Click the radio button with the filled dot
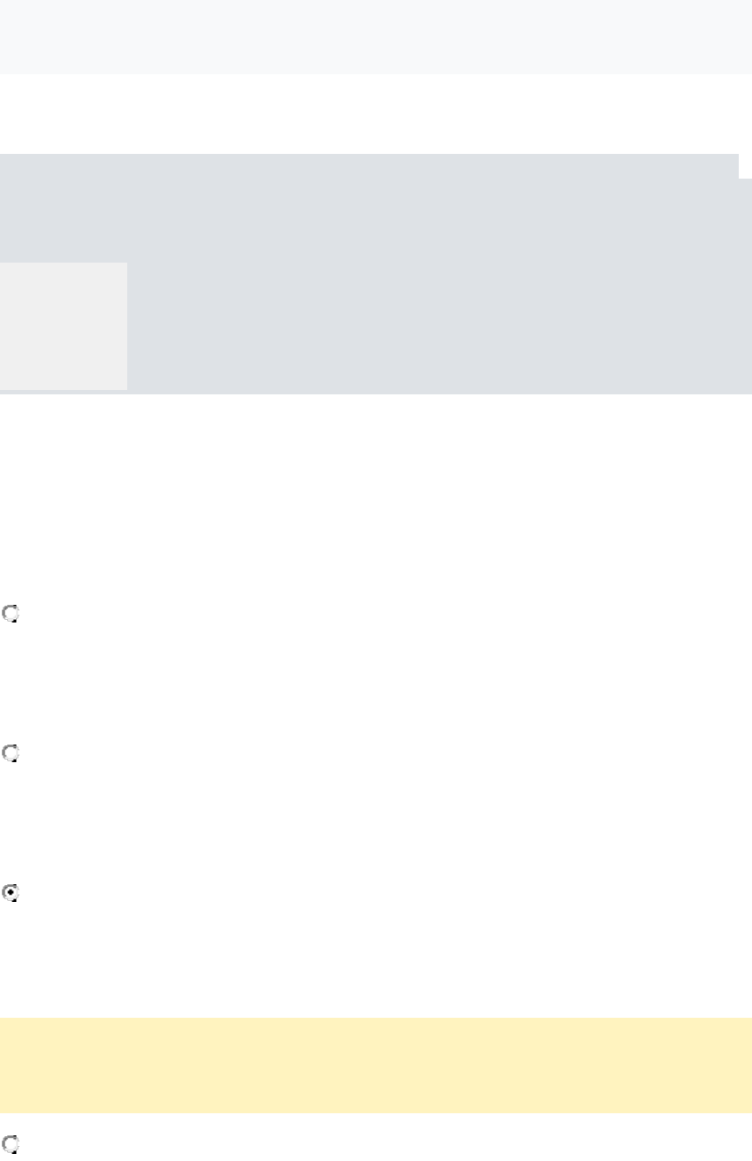 pos(11,893)
